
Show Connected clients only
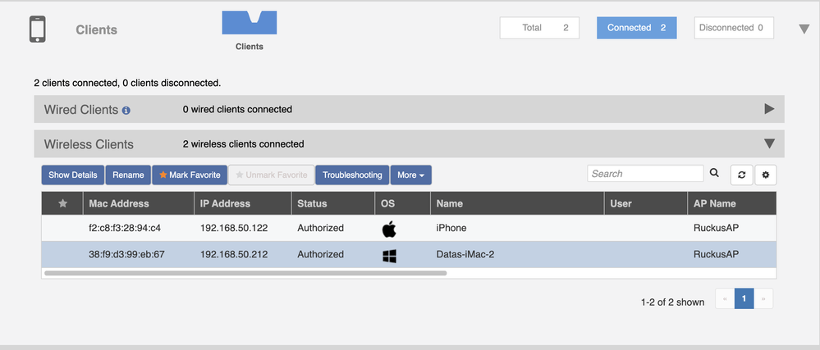pos(636,28)
